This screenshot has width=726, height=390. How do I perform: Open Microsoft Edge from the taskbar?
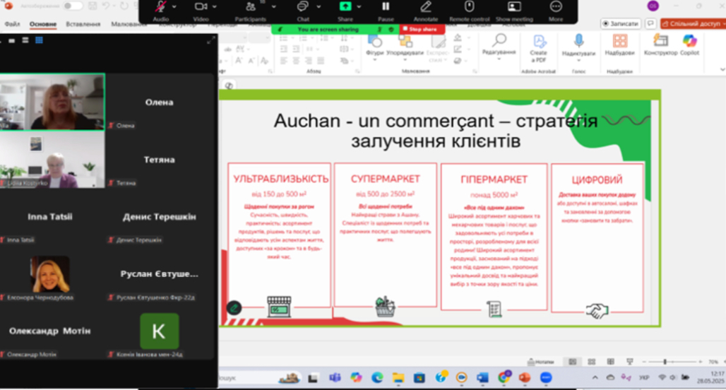point(377,378)
